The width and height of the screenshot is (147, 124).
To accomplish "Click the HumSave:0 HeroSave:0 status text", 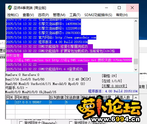I will [x=22, y=75].
